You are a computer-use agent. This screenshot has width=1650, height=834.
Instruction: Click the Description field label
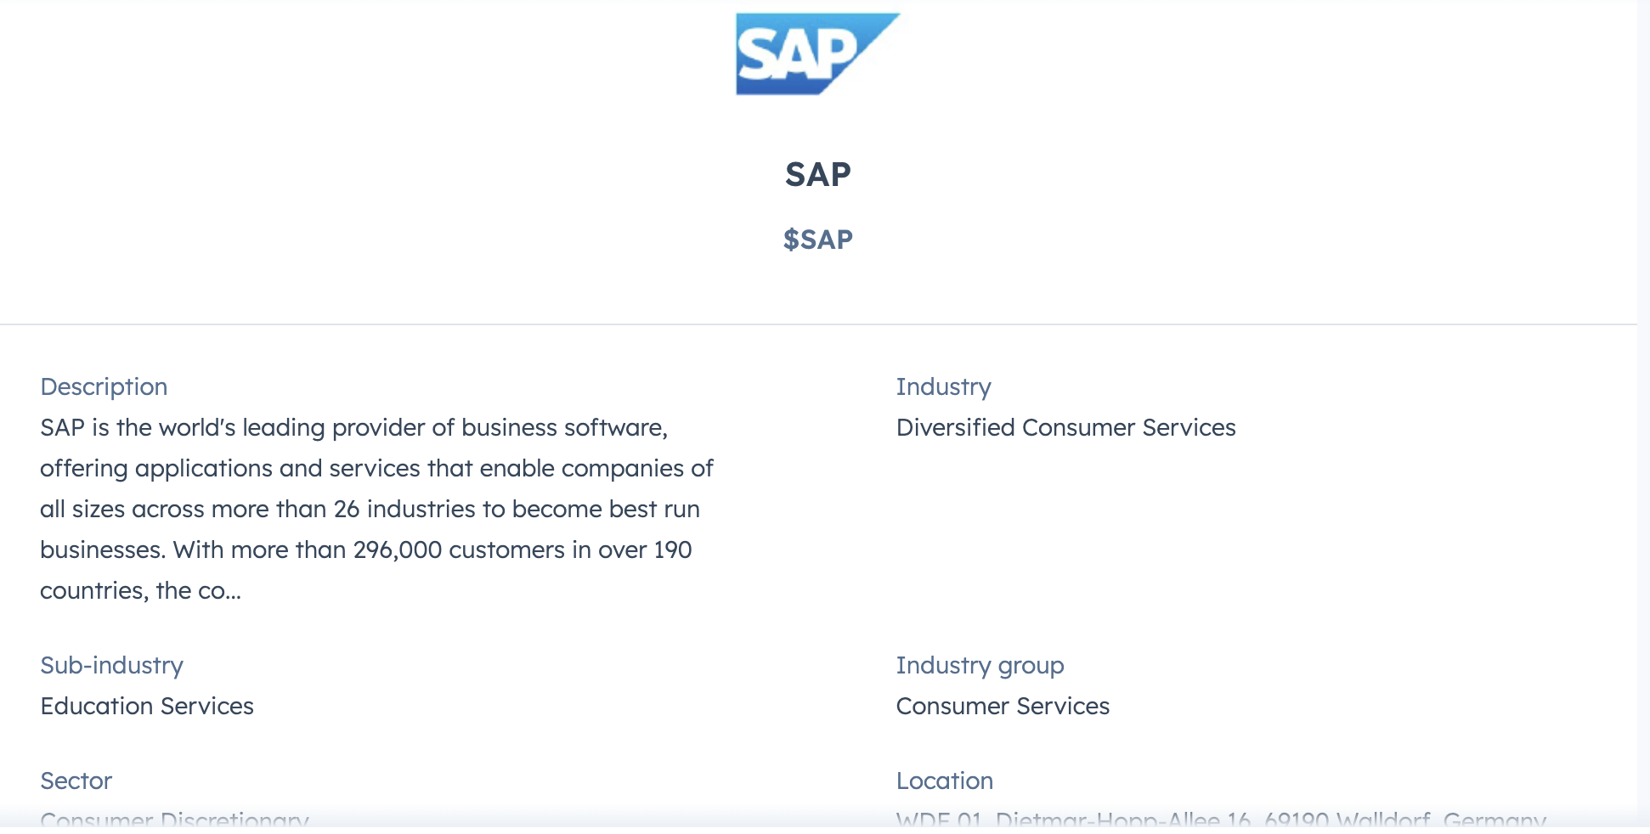pyautogui.click(x=104, y=386)
